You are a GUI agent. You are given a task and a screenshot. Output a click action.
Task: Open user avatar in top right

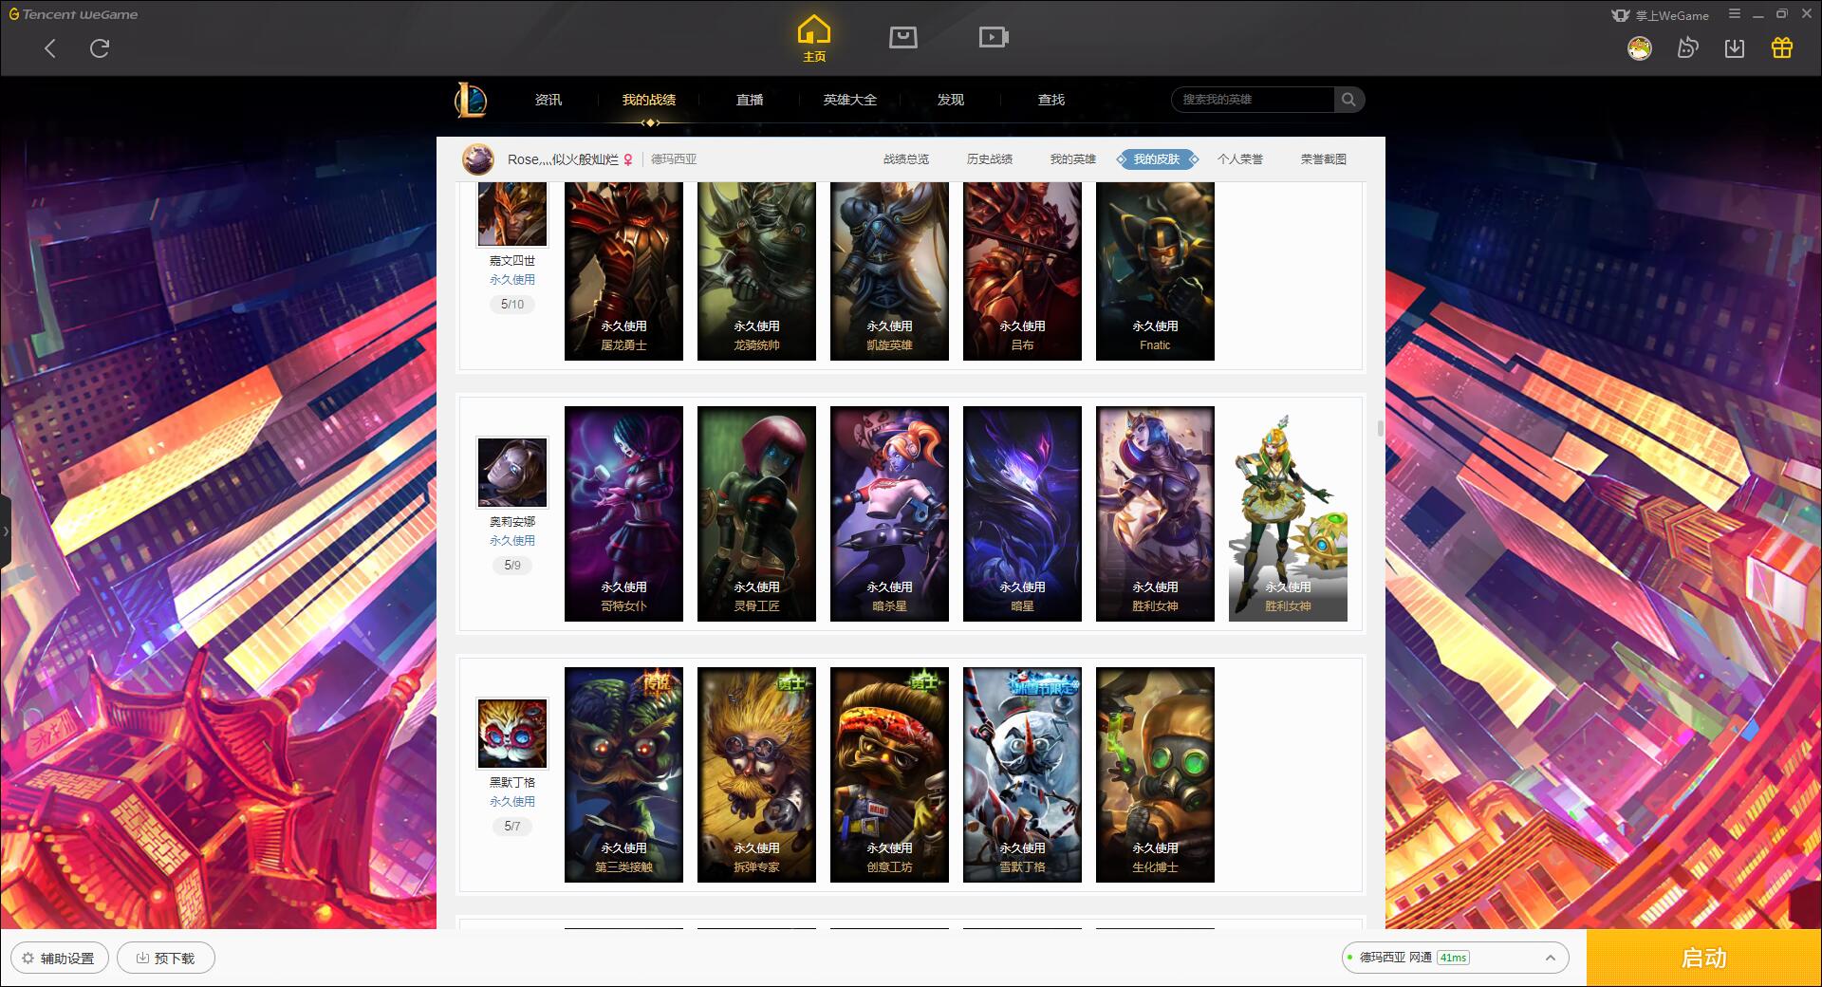1639,48
